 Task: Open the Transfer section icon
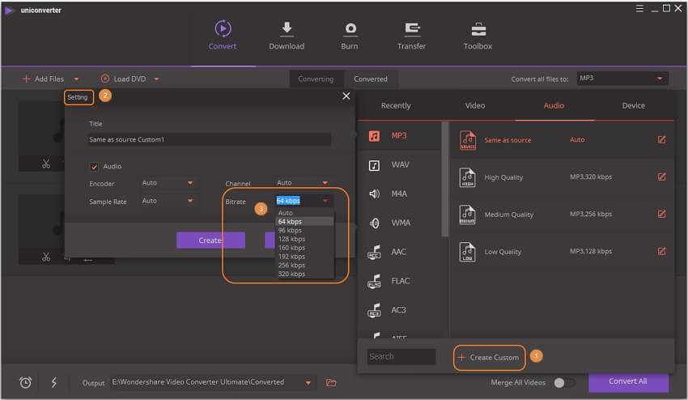tap(412, 29)
